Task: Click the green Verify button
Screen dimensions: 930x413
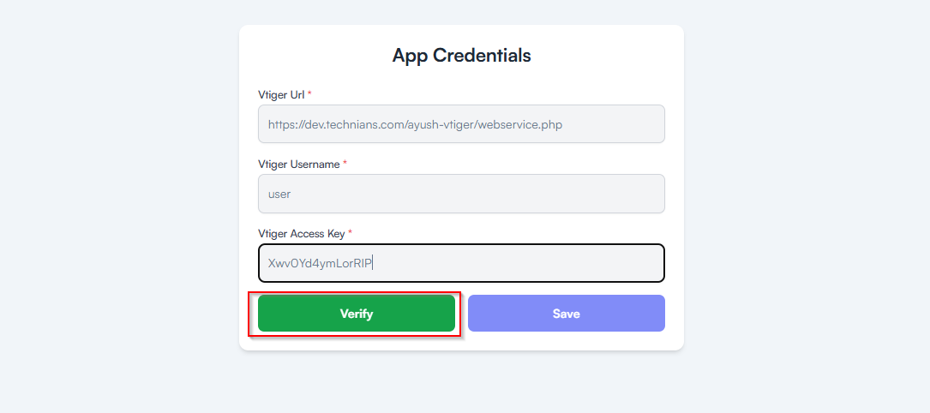Action: [x=356, y=314]
